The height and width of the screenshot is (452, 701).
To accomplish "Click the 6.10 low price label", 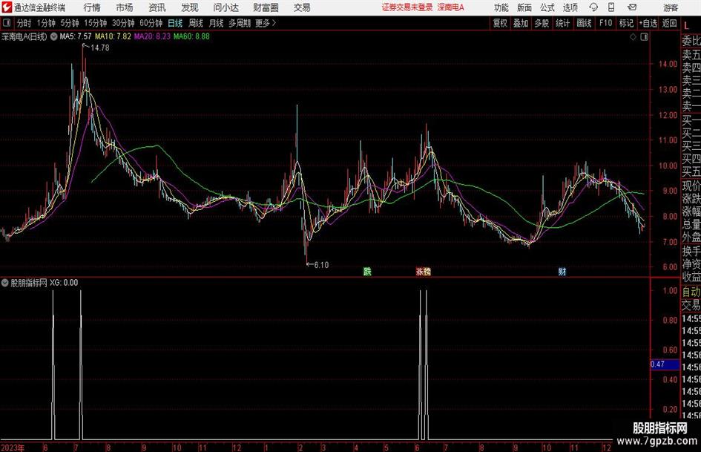I will pyautogui.click(x=321, y=265).
